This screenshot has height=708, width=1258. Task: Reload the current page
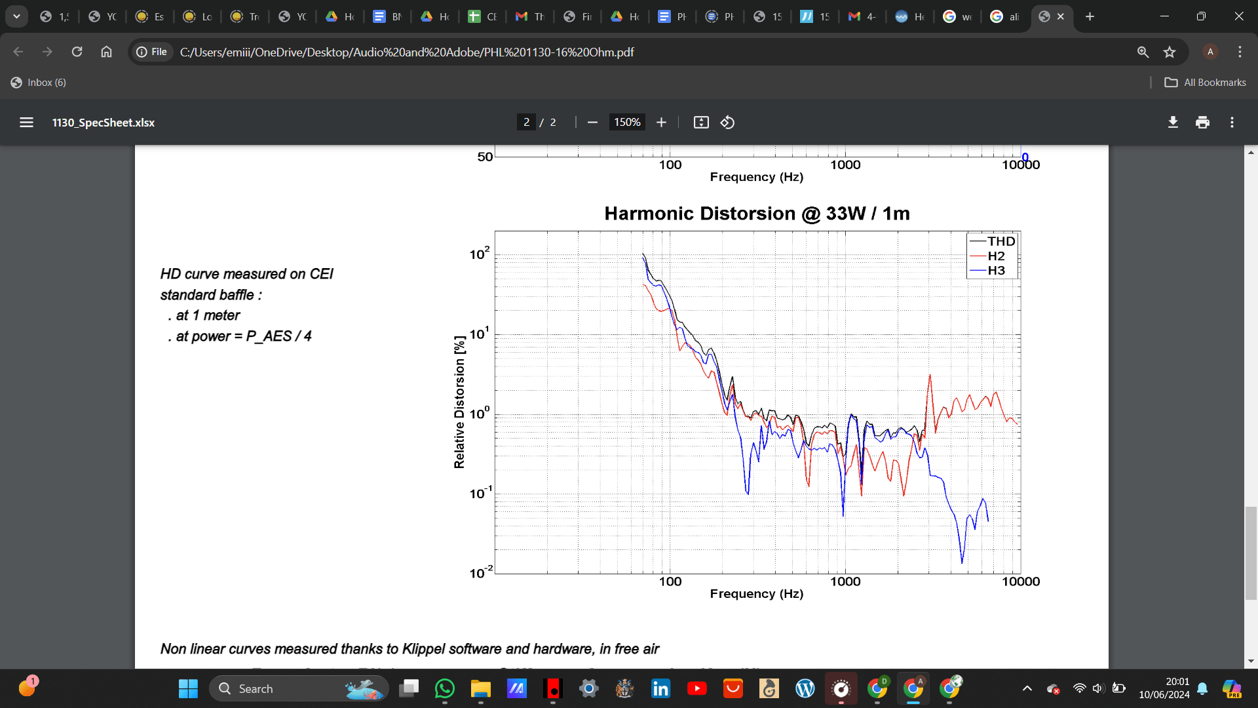(77, 52)
